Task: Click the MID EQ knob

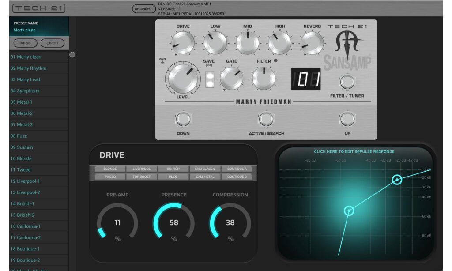Action: [x=248, y=43]
